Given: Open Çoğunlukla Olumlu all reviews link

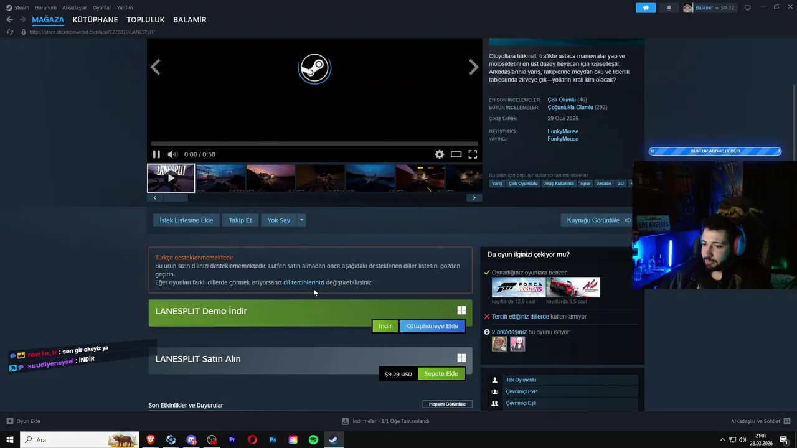Looking at the screenshot, I should [570, 108].
